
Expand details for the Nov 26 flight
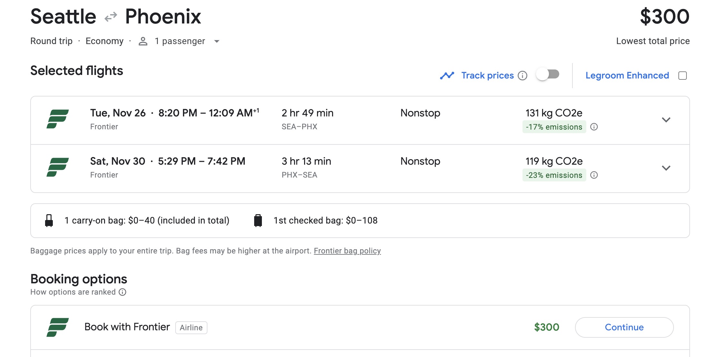click(666, 120)
